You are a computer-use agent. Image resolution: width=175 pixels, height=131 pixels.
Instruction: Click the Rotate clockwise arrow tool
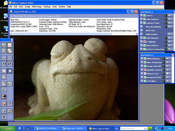[x=10, y=64]
